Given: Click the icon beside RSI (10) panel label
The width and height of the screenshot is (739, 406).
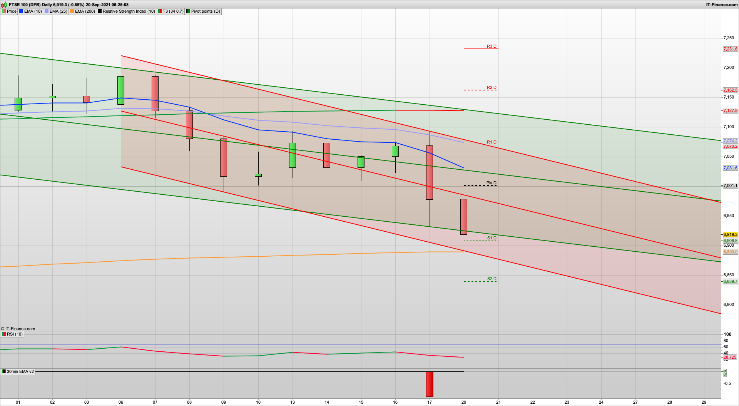Looking at the screenshot, I should click(x=4, y=334).
